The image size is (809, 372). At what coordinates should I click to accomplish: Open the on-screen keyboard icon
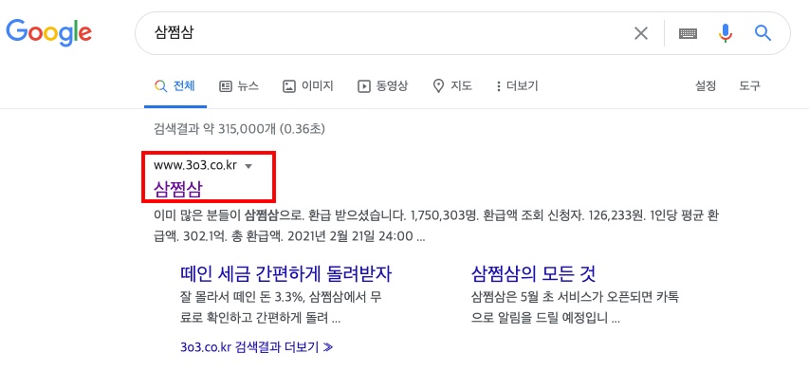tap(689, 33)
